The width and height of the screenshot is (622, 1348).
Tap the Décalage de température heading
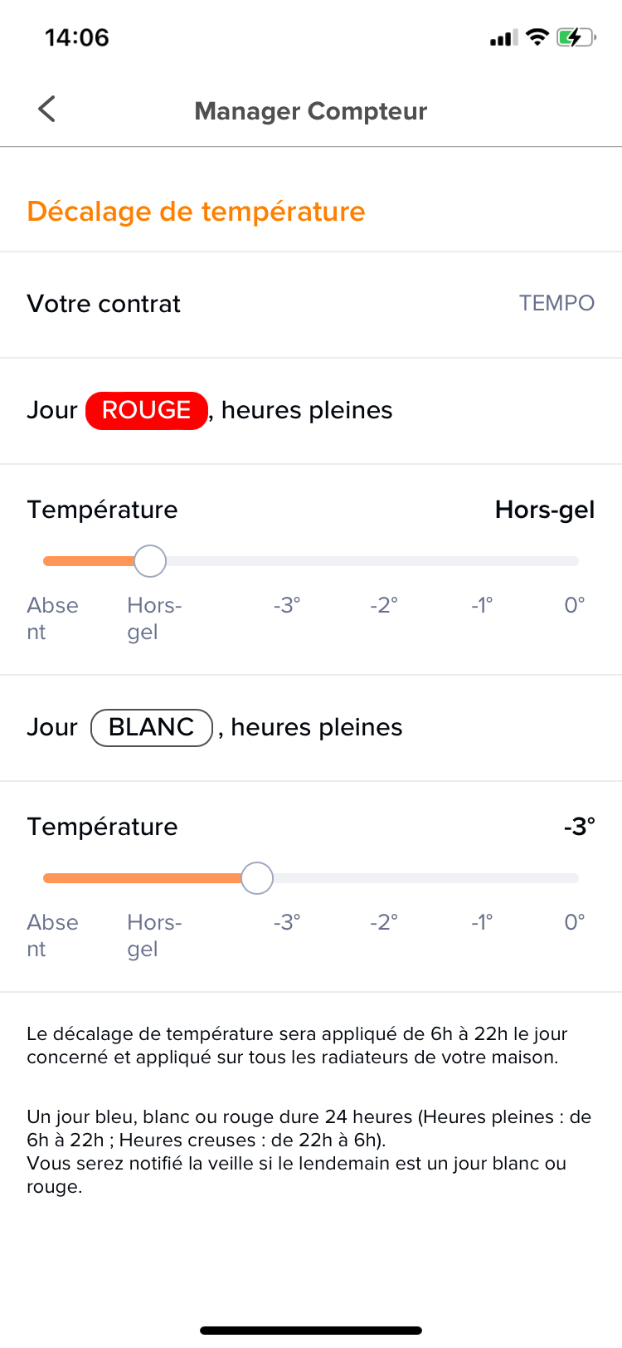click(196, 211)
